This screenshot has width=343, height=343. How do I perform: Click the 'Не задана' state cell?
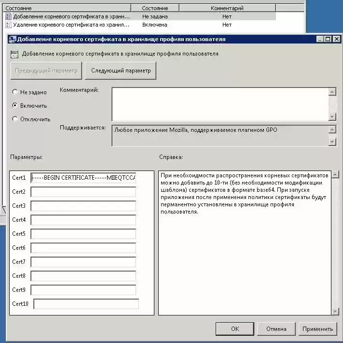tap(155, 16)
